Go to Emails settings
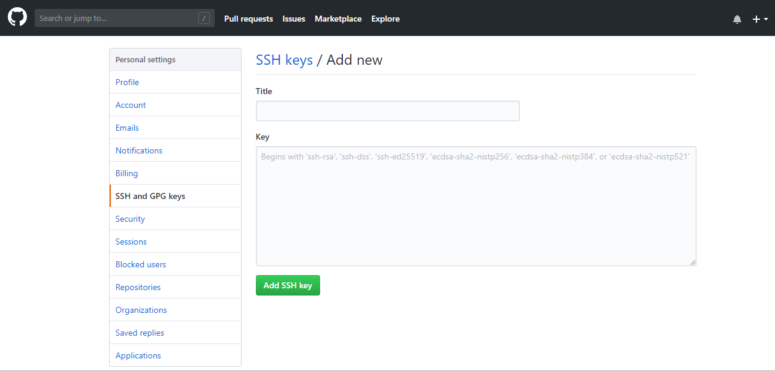 point(127,128)
